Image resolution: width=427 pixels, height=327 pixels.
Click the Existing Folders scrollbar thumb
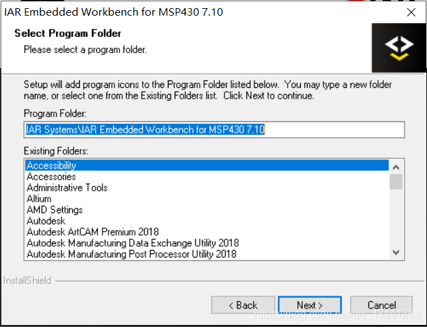(x=396, y=181)
